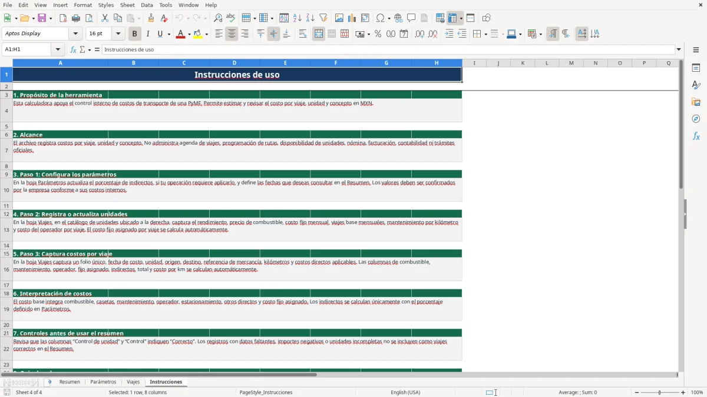Image resolution: width=707 pixels, height=397 pixels.
Task: Enable AutoFilter using the funnel icon
Action: click(323, 18)
